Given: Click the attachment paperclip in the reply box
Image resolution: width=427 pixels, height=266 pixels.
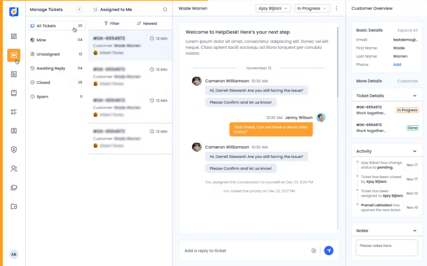Looking at the screenshot, I should click(314, 251).
